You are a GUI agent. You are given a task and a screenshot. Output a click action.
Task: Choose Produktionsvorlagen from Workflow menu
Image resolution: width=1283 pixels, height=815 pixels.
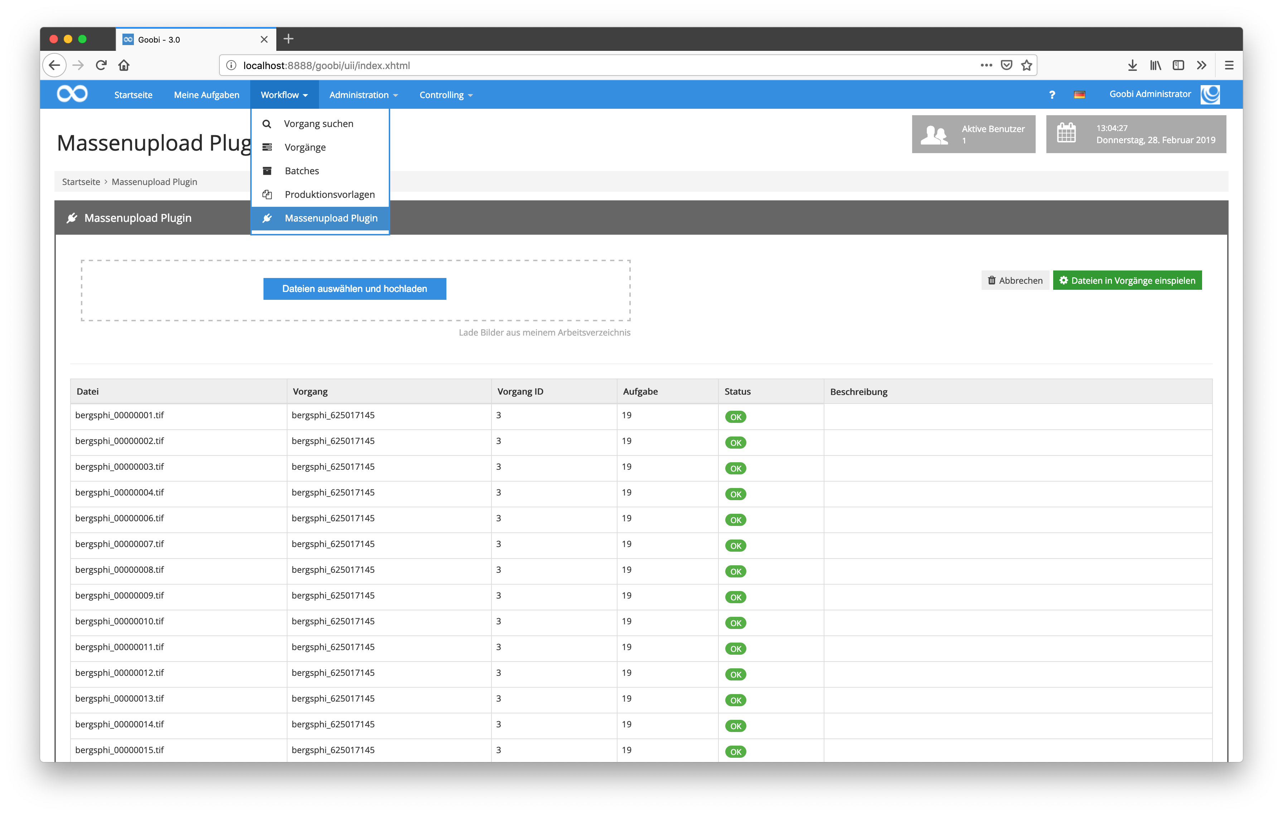click(x=329, y=194)
